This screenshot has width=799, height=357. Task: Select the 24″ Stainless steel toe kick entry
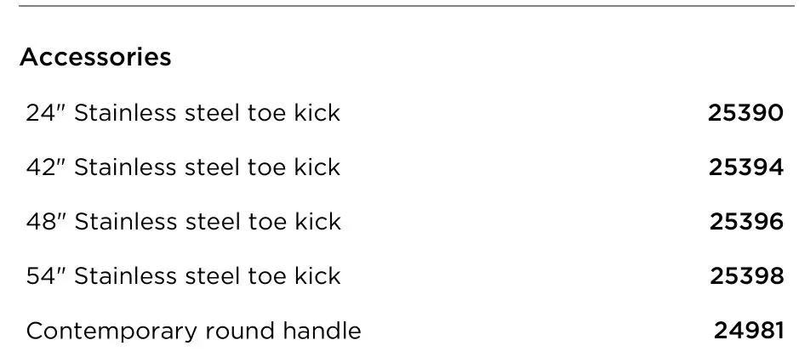pyautogui.click(x=183, y=113)
